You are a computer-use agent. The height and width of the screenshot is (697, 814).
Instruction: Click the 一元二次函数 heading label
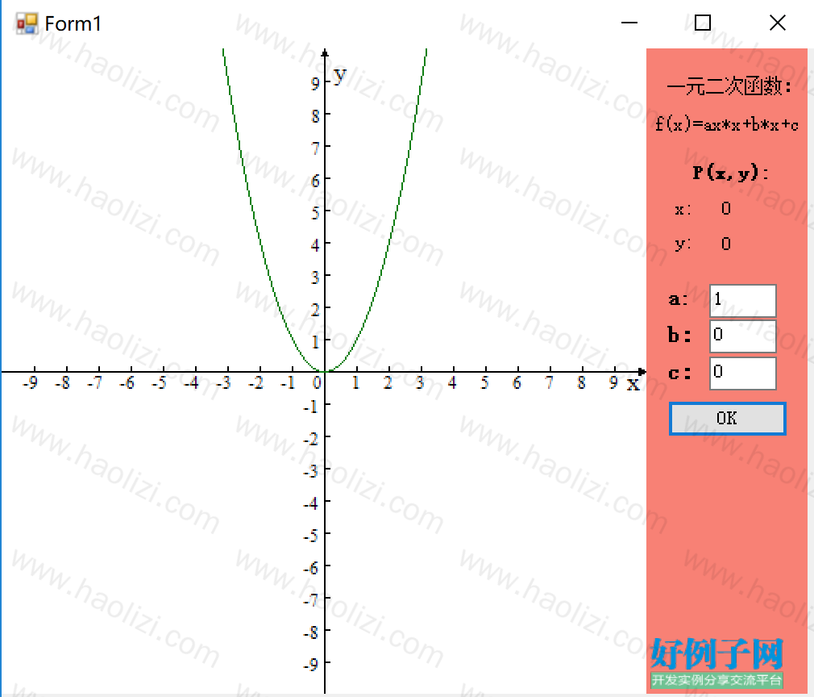(729, 86)
